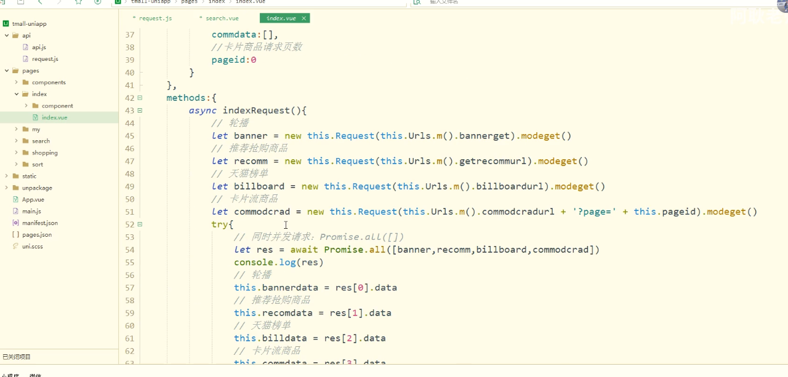Expand the component subfolder
The image size is (788, 377).
coord(26,106)
